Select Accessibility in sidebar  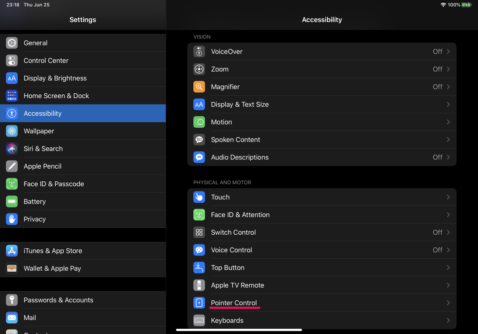[83, 113]
